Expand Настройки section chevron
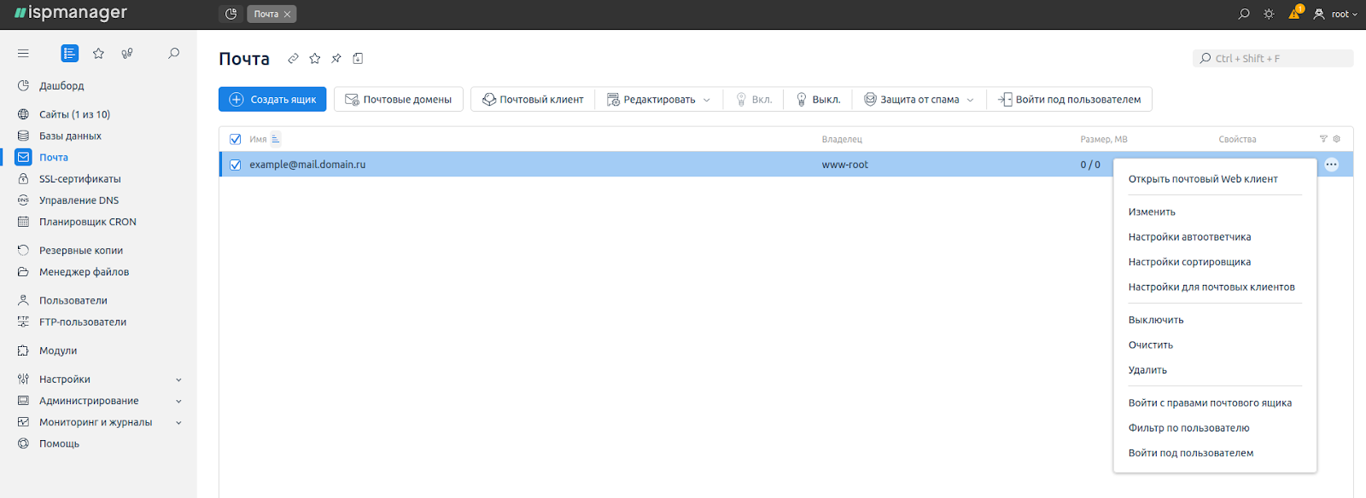Viewport: 1366px width, 498px height. (x=178, y=379)
